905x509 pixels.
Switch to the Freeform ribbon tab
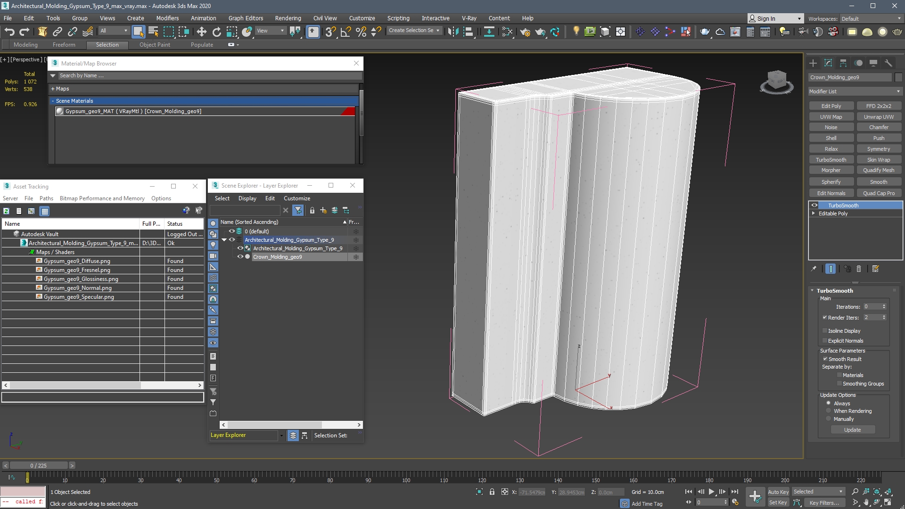(64, 45)
